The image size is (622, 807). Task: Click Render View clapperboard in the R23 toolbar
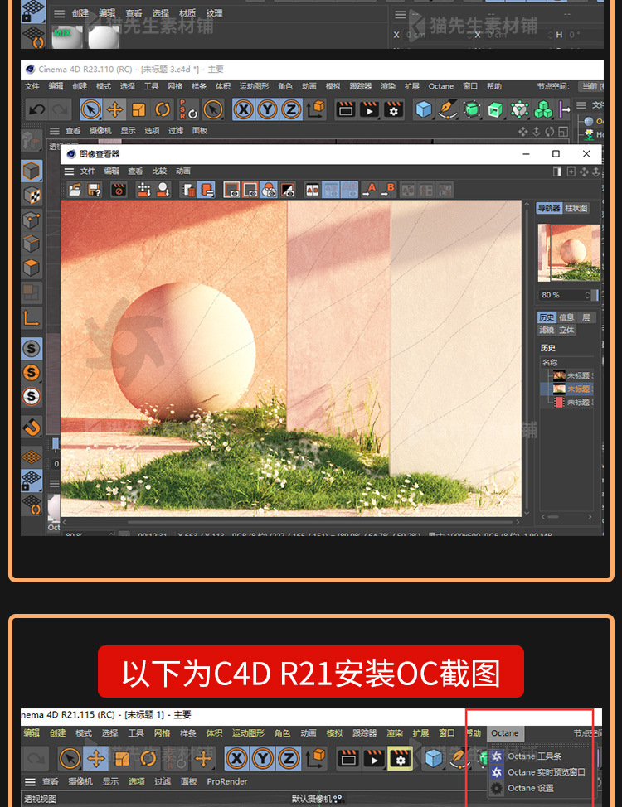345,109
